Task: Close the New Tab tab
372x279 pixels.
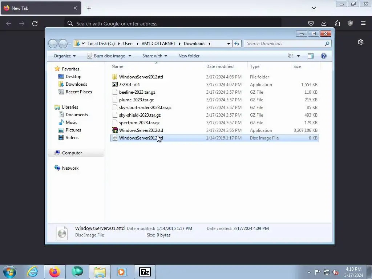Action: (x=75, y=8)
